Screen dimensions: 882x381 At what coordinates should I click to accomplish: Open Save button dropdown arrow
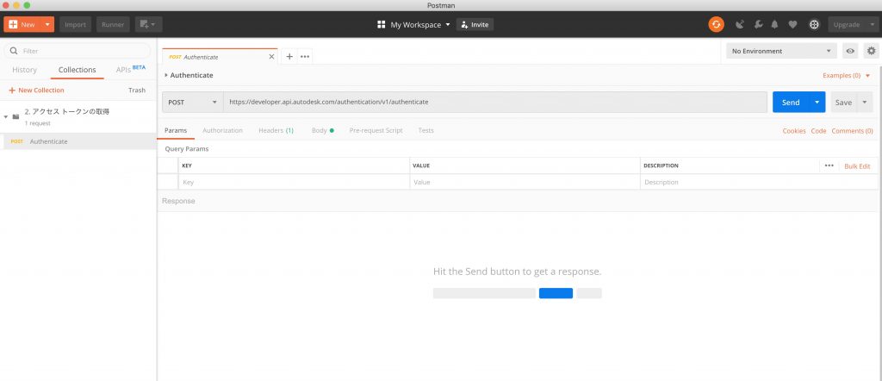[865, 102]
